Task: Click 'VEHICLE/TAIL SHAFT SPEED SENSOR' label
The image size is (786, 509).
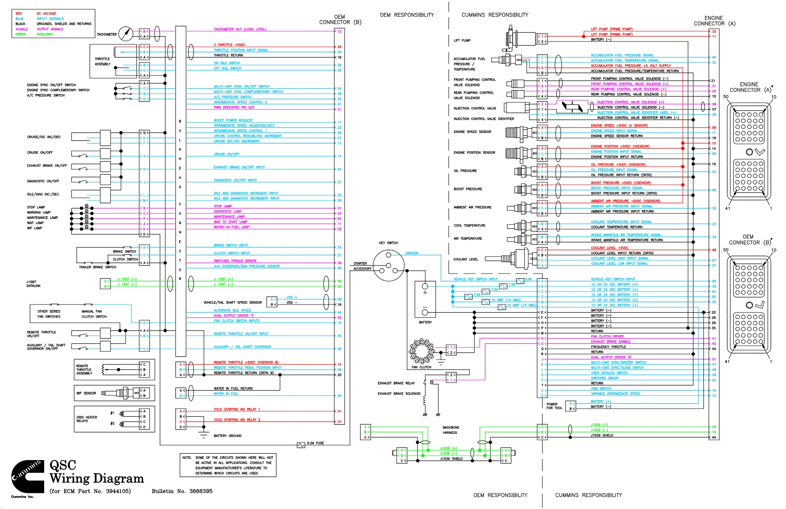Action: click(232, 303)
